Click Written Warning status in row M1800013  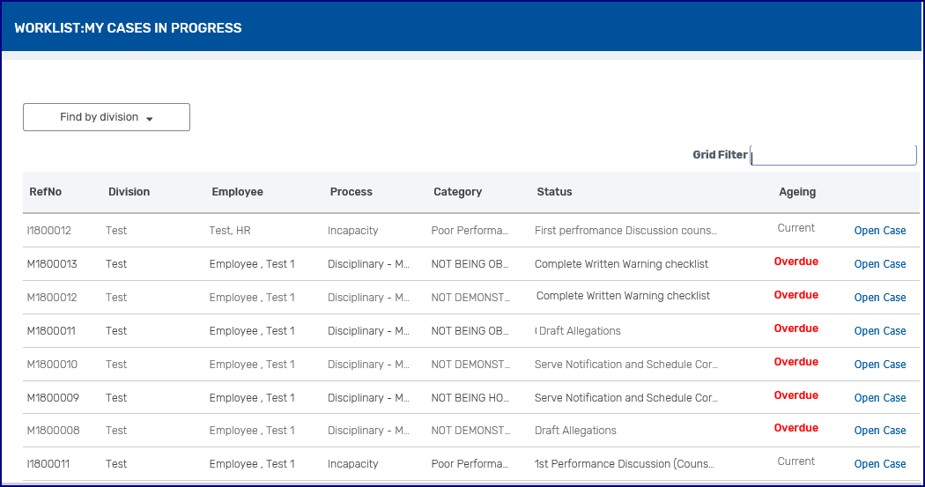pyautogui.click(x=621, y=264)
